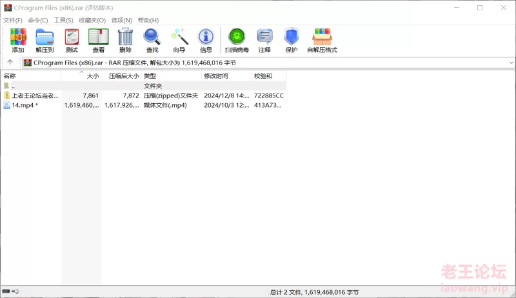Click the 自解压格式 (SFX) icon
Image resolution: width=516 pixels, height=298 pixels.
[x=322, y=37]
